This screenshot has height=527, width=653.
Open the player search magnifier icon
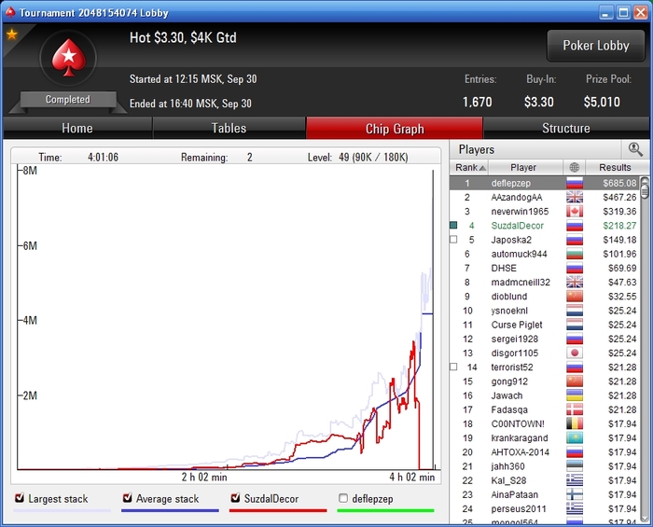pyautogui.click(x=635, y=149)
